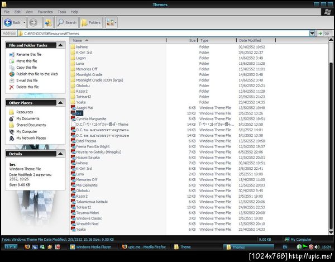Select the Hozumi Sayaka theme file icon
335x262 pixels.
(x=73, y=158)
